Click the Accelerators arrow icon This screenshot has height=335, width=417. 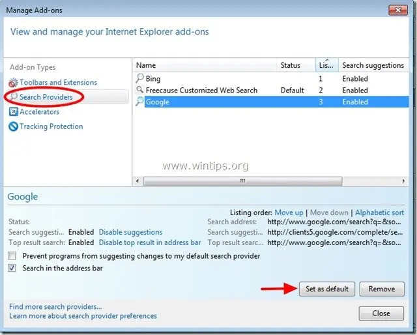click(x=13, y=111)
